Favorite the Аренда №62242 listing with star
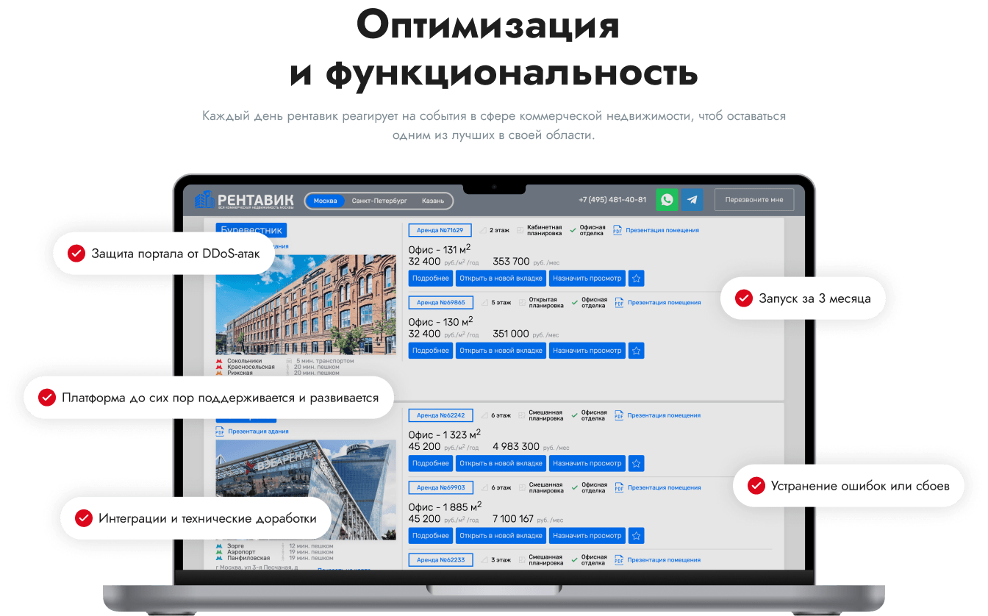This screenshot has height=616, width=988. pos(637,464)
